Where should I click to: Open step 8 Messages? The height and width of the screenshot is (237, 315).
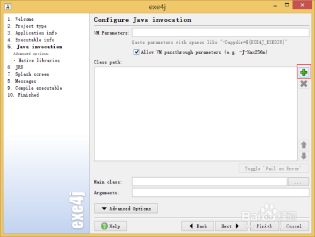coord(21,81)
